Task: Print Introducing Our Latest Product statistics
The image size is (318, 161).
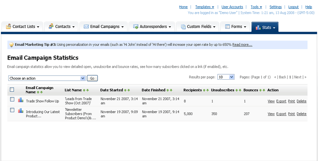Action: click(x=292, y=114)
